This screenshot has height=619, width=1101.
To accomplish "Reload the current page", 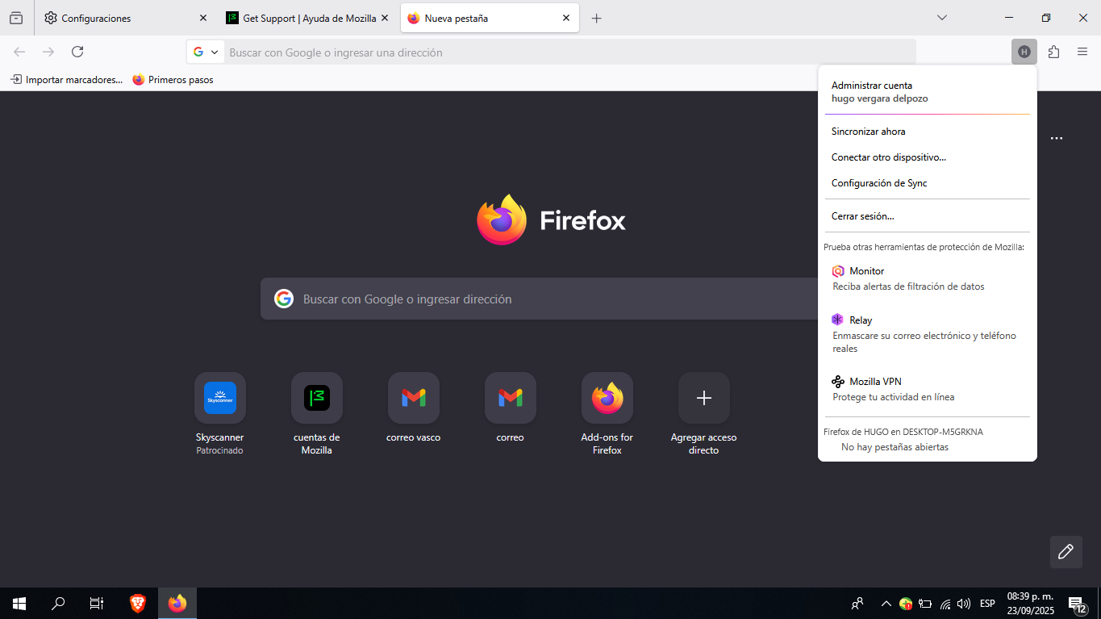I will point(77,52).
